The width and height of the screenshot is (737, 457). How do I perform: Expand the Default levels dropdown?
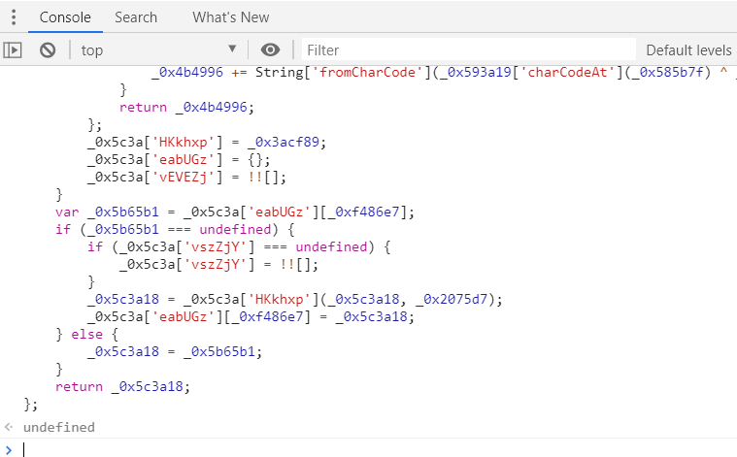(688, 49)
